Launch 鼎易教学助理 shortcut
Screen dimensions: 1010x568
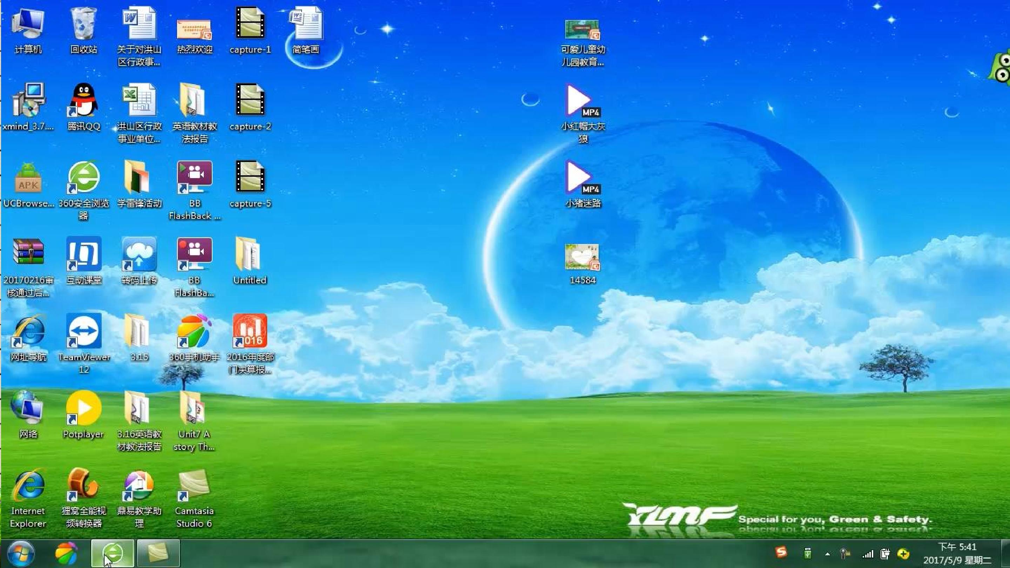click(x=139, y=498)
